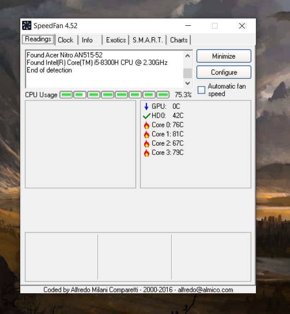
Task: Click the log scrollbar thumb
Action: point(188,73)
